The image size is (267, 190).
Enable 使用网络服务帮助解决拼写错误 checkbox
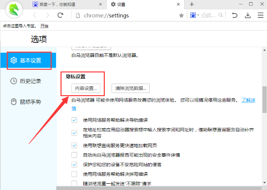pos(74,174)
